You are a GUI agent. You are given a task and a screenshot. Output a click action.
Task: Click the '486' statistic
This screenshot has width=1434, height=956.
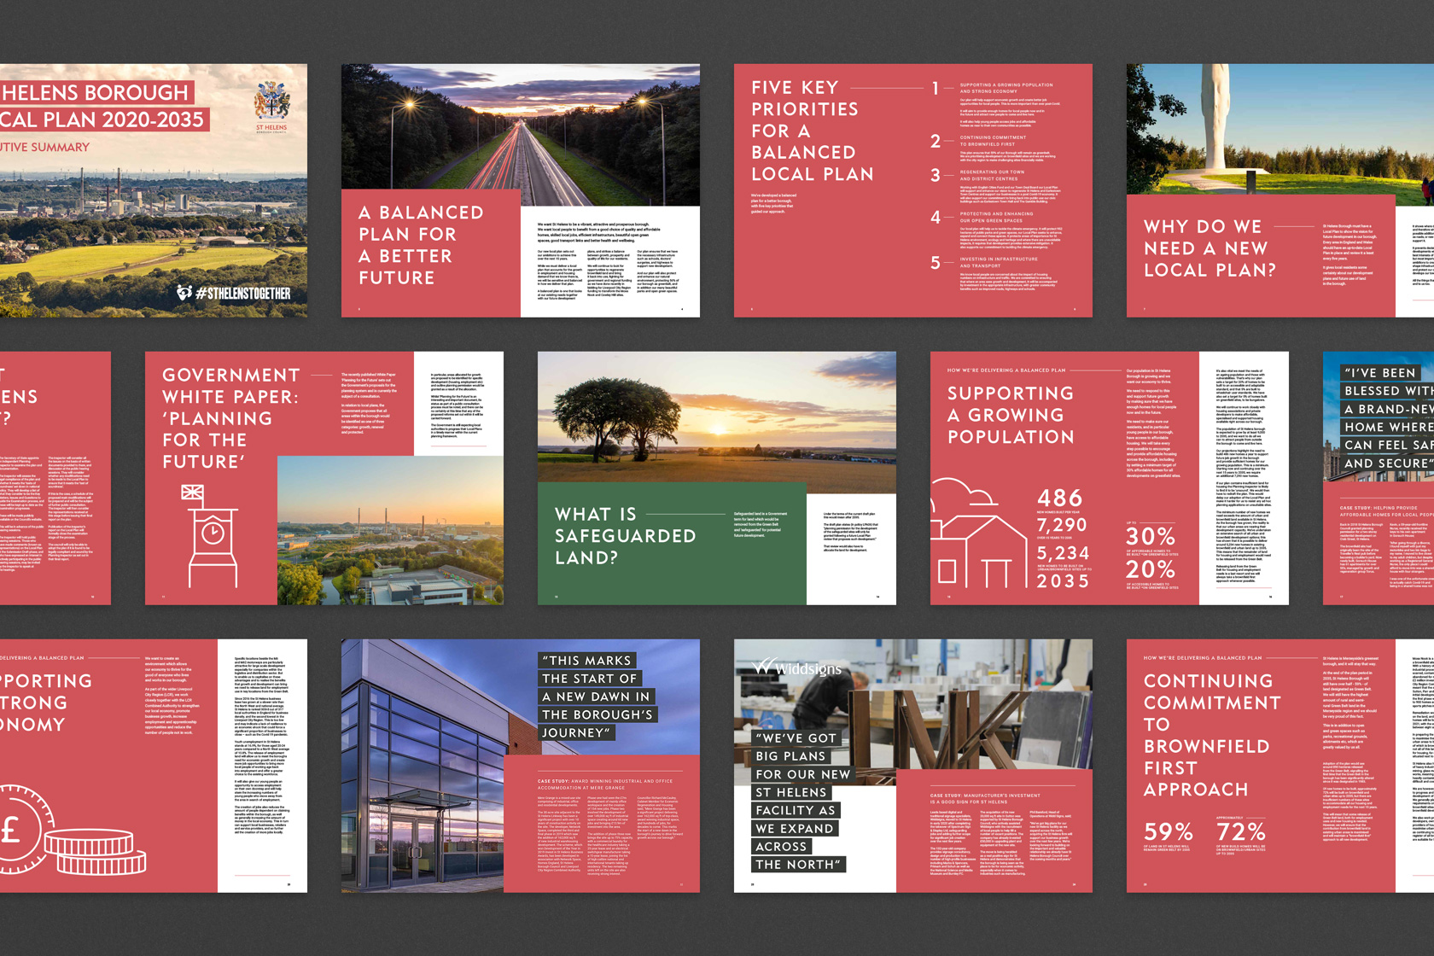pos(1060,498)
